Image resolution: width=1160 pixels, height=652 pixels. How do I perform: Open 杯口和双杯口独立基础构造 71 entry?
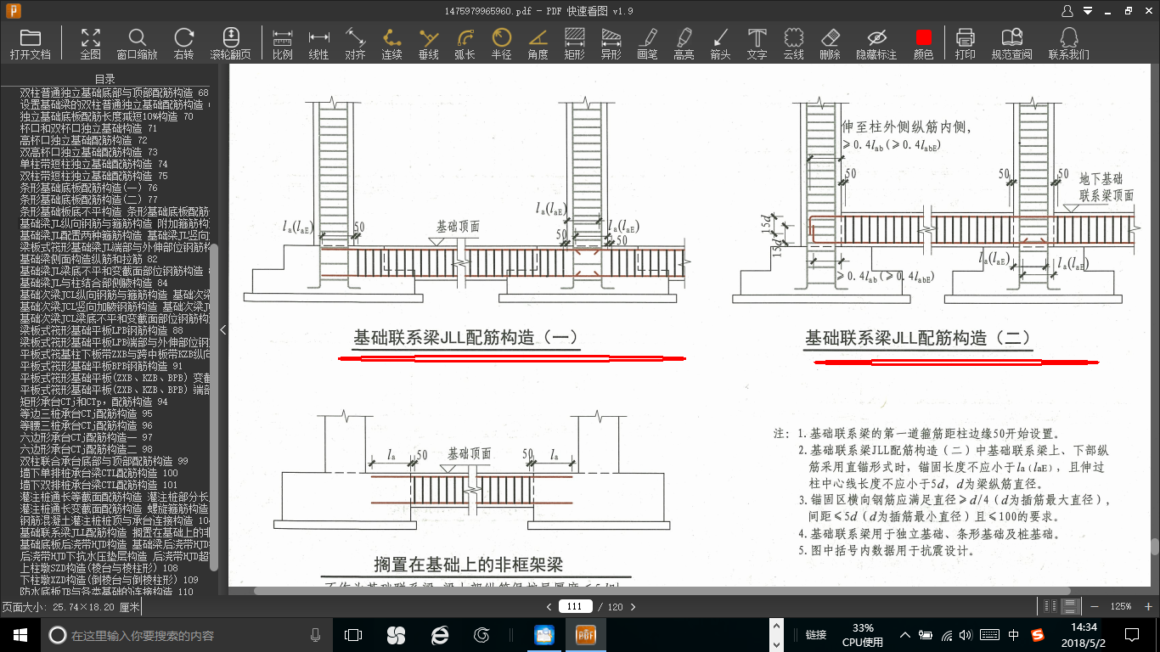[x=89, y=128]
